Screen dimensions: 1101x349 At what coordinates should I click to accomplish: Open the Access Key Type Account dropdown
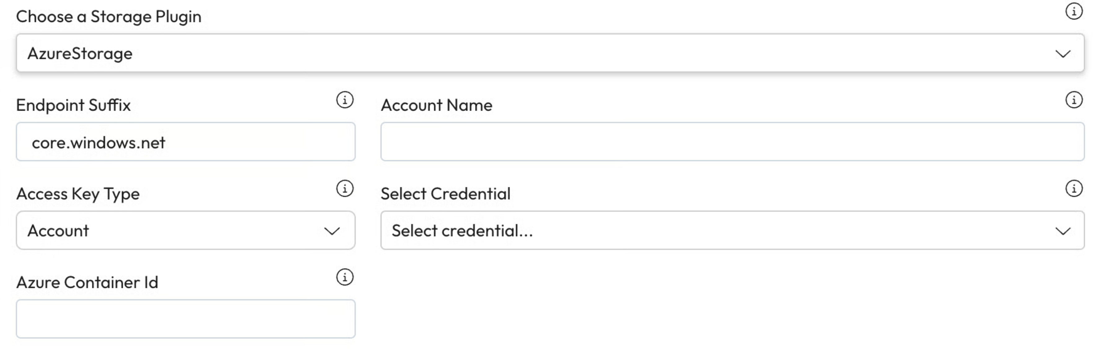[x=185, y=230]
